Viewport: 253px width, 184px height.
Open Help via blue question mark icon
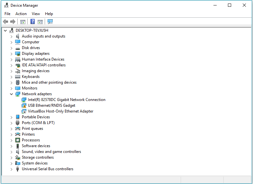pos(32,22)
